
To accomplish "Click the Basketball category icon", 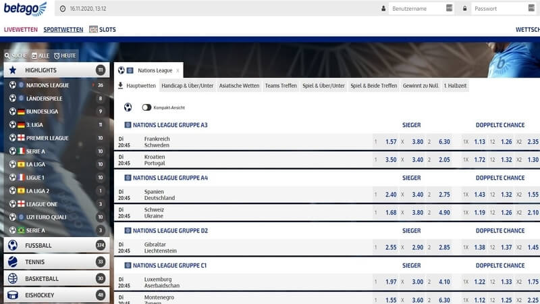I will click(13, 278).
